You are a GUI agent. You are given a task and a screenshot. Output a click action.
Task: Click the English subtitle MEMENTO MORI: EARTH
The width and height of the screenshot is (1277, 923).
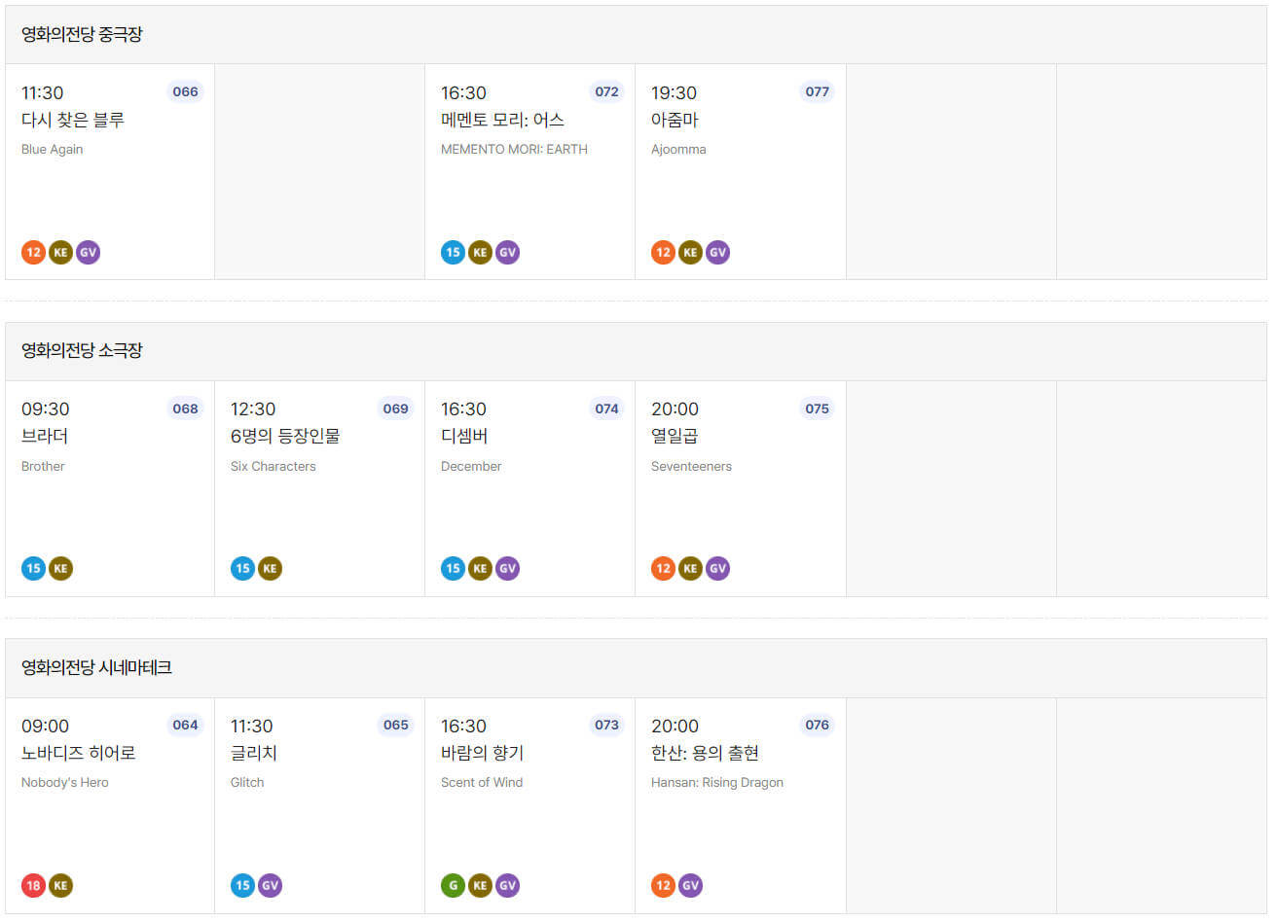pyautogui.click(x=514, y=149)
